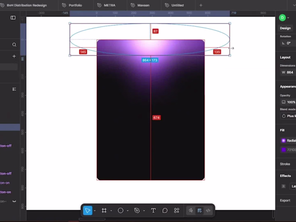The width and height of the screenshot is (296, 222).
Task: Edit the Opacity 100% field
Action: pos(288,102)
